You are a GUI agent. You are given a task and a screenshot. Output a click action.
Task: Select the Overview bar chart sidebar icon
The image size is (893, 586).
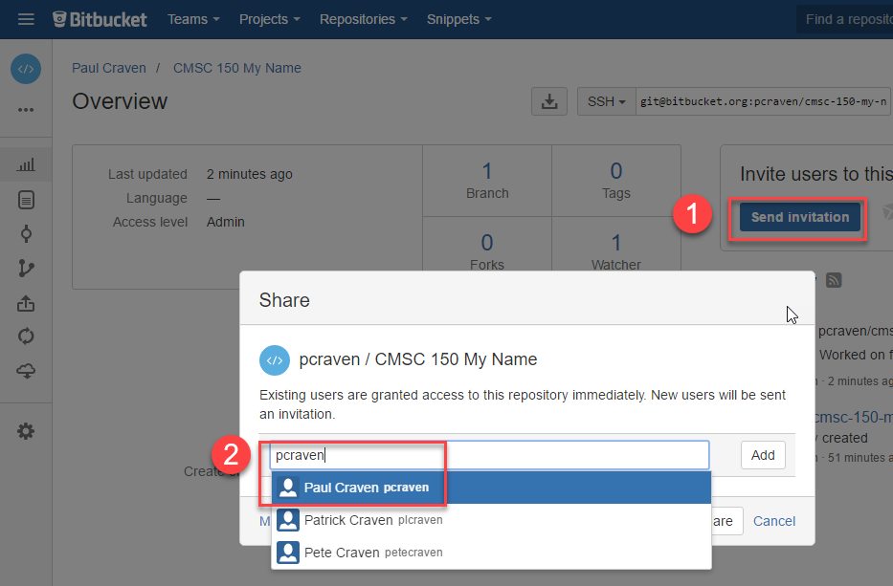(x=26, y=165)
